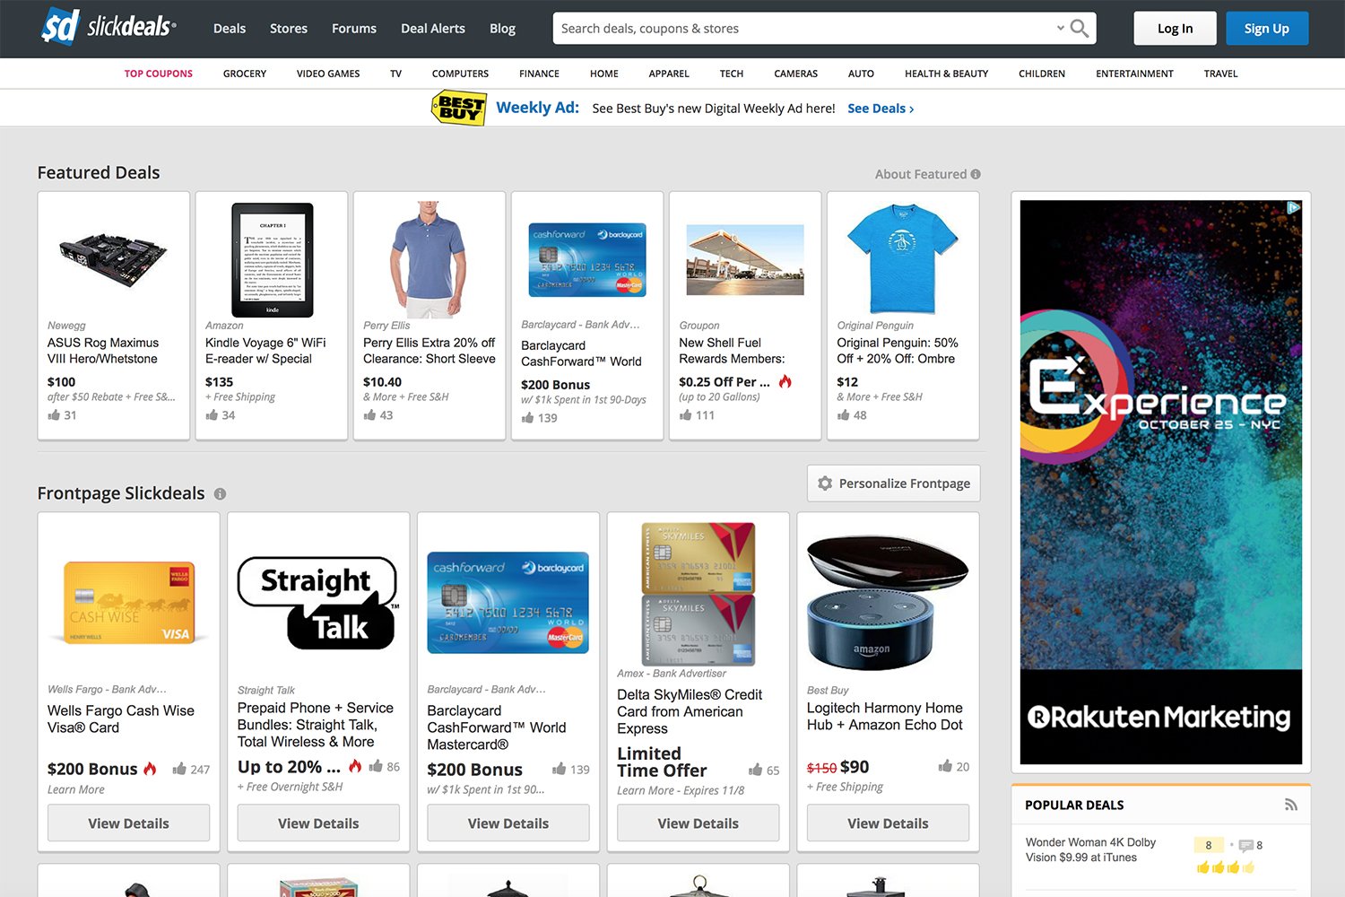Click fire icon on Straight Talk deal
Screen dimensions: 1345x897
[355, 766]
